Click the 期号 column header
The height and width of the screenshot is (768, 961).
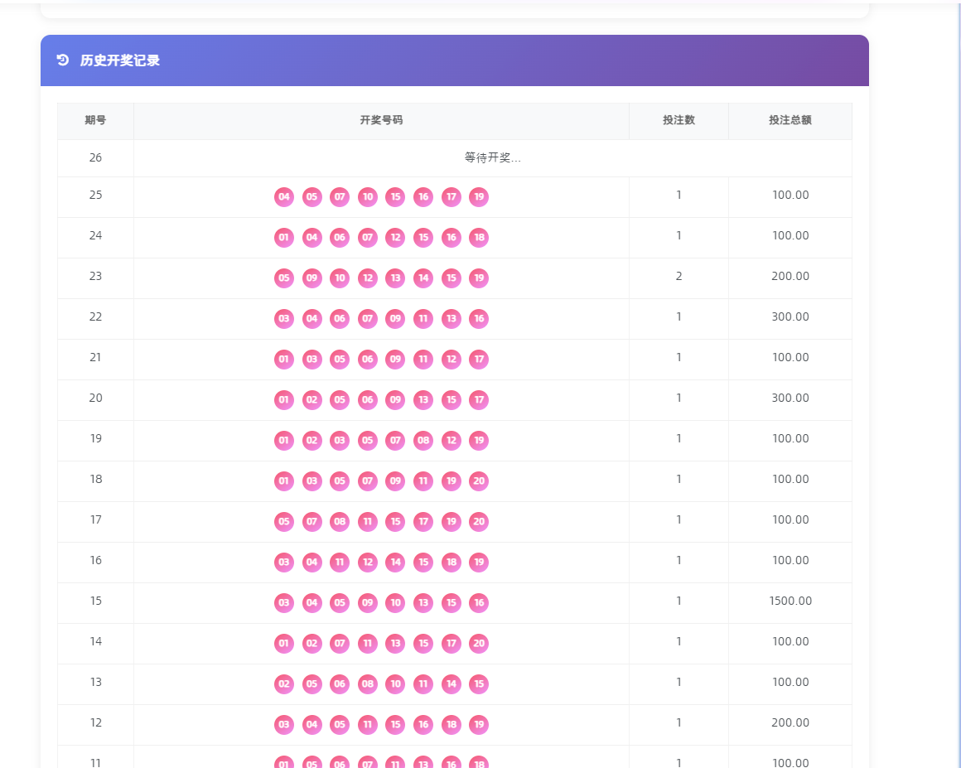[x=95, y=120]
